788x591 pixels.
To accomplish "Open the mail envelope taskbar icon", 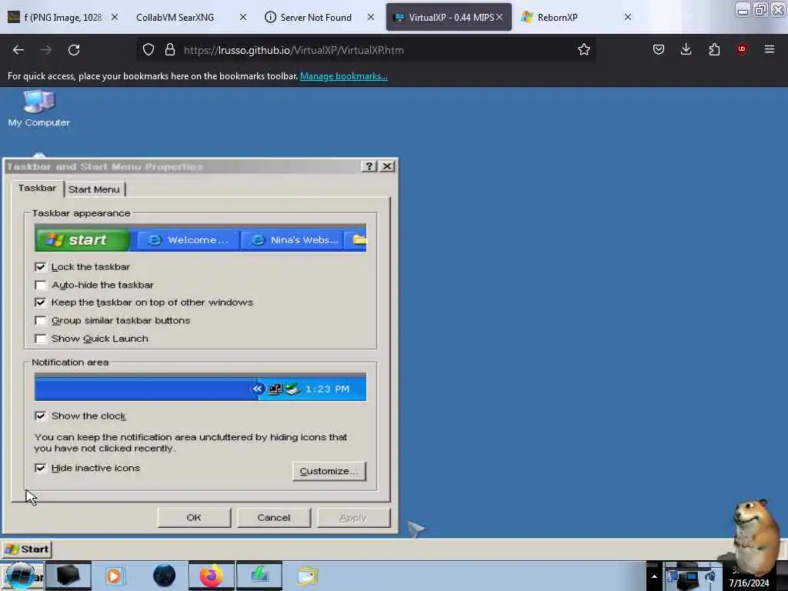I will (308, 576).
